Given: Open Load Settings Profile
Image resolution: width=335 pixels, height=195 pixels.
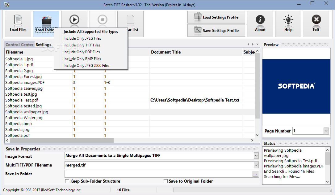Looking at the screenshot, I should [x=216, y=17].
